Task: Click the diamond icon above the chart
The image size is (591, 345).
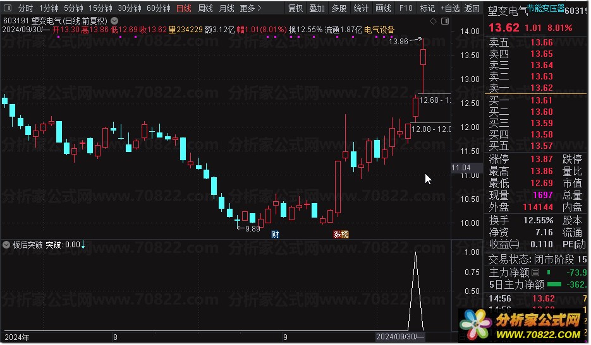Action: point(434,21)
